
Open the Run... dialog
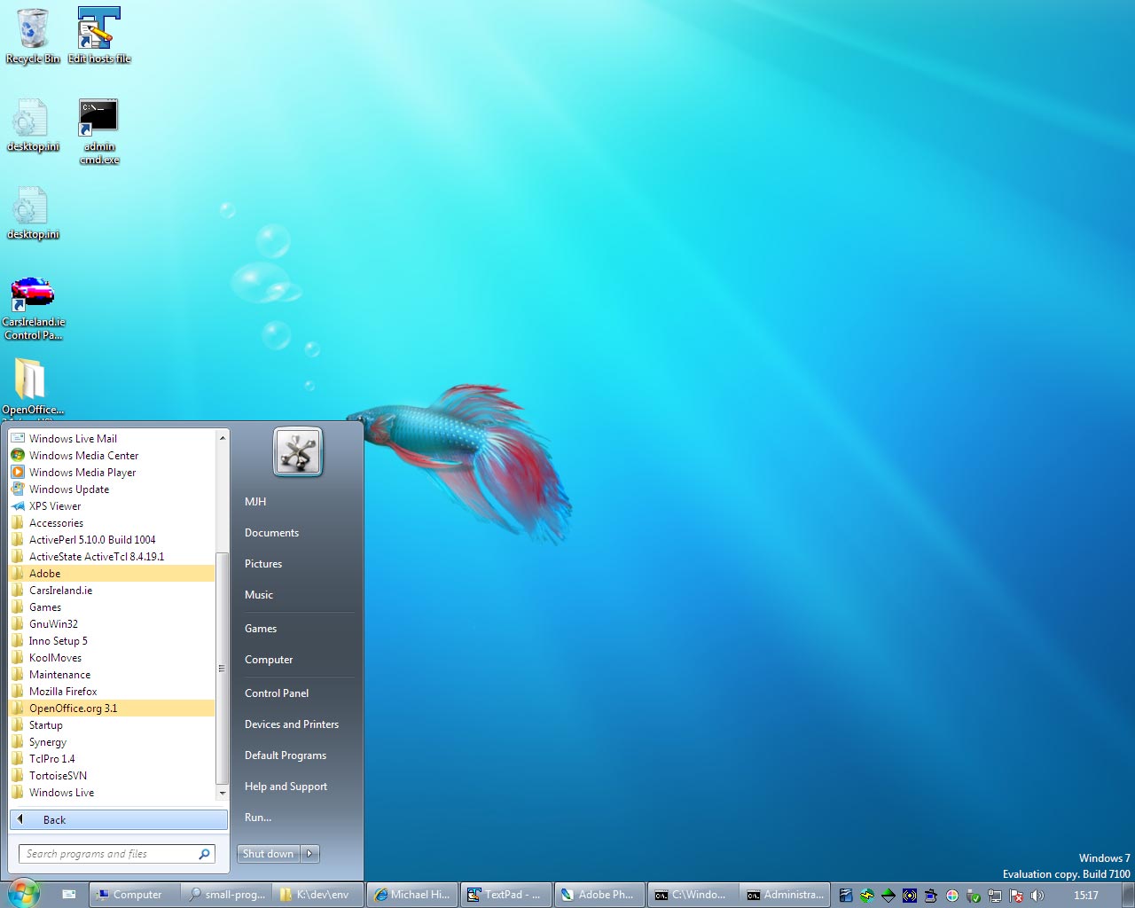pos(298,818)
